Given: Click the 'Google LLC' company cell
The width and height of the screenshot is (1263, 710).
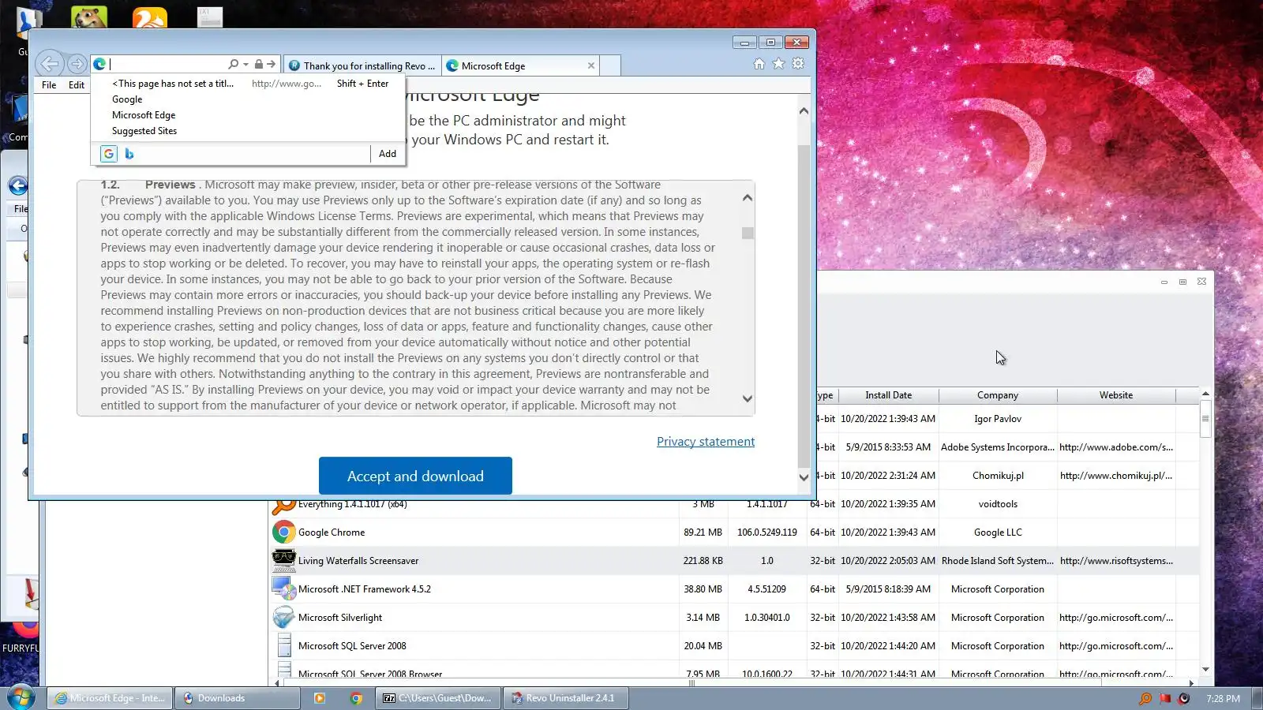Looking at the screenshot, I should 998,532.
